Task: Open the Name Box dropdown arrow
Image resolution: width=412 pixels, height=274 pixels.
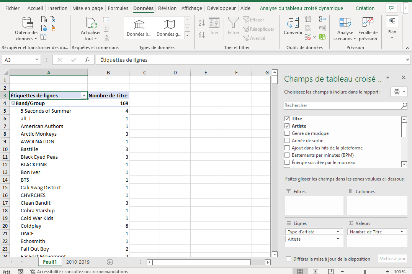Action: coord(37,60)
